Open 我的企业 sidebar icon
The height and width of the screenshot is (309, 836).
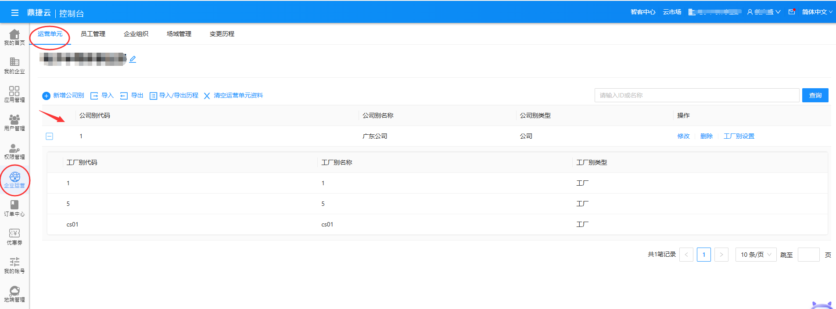tap(14, 65)
